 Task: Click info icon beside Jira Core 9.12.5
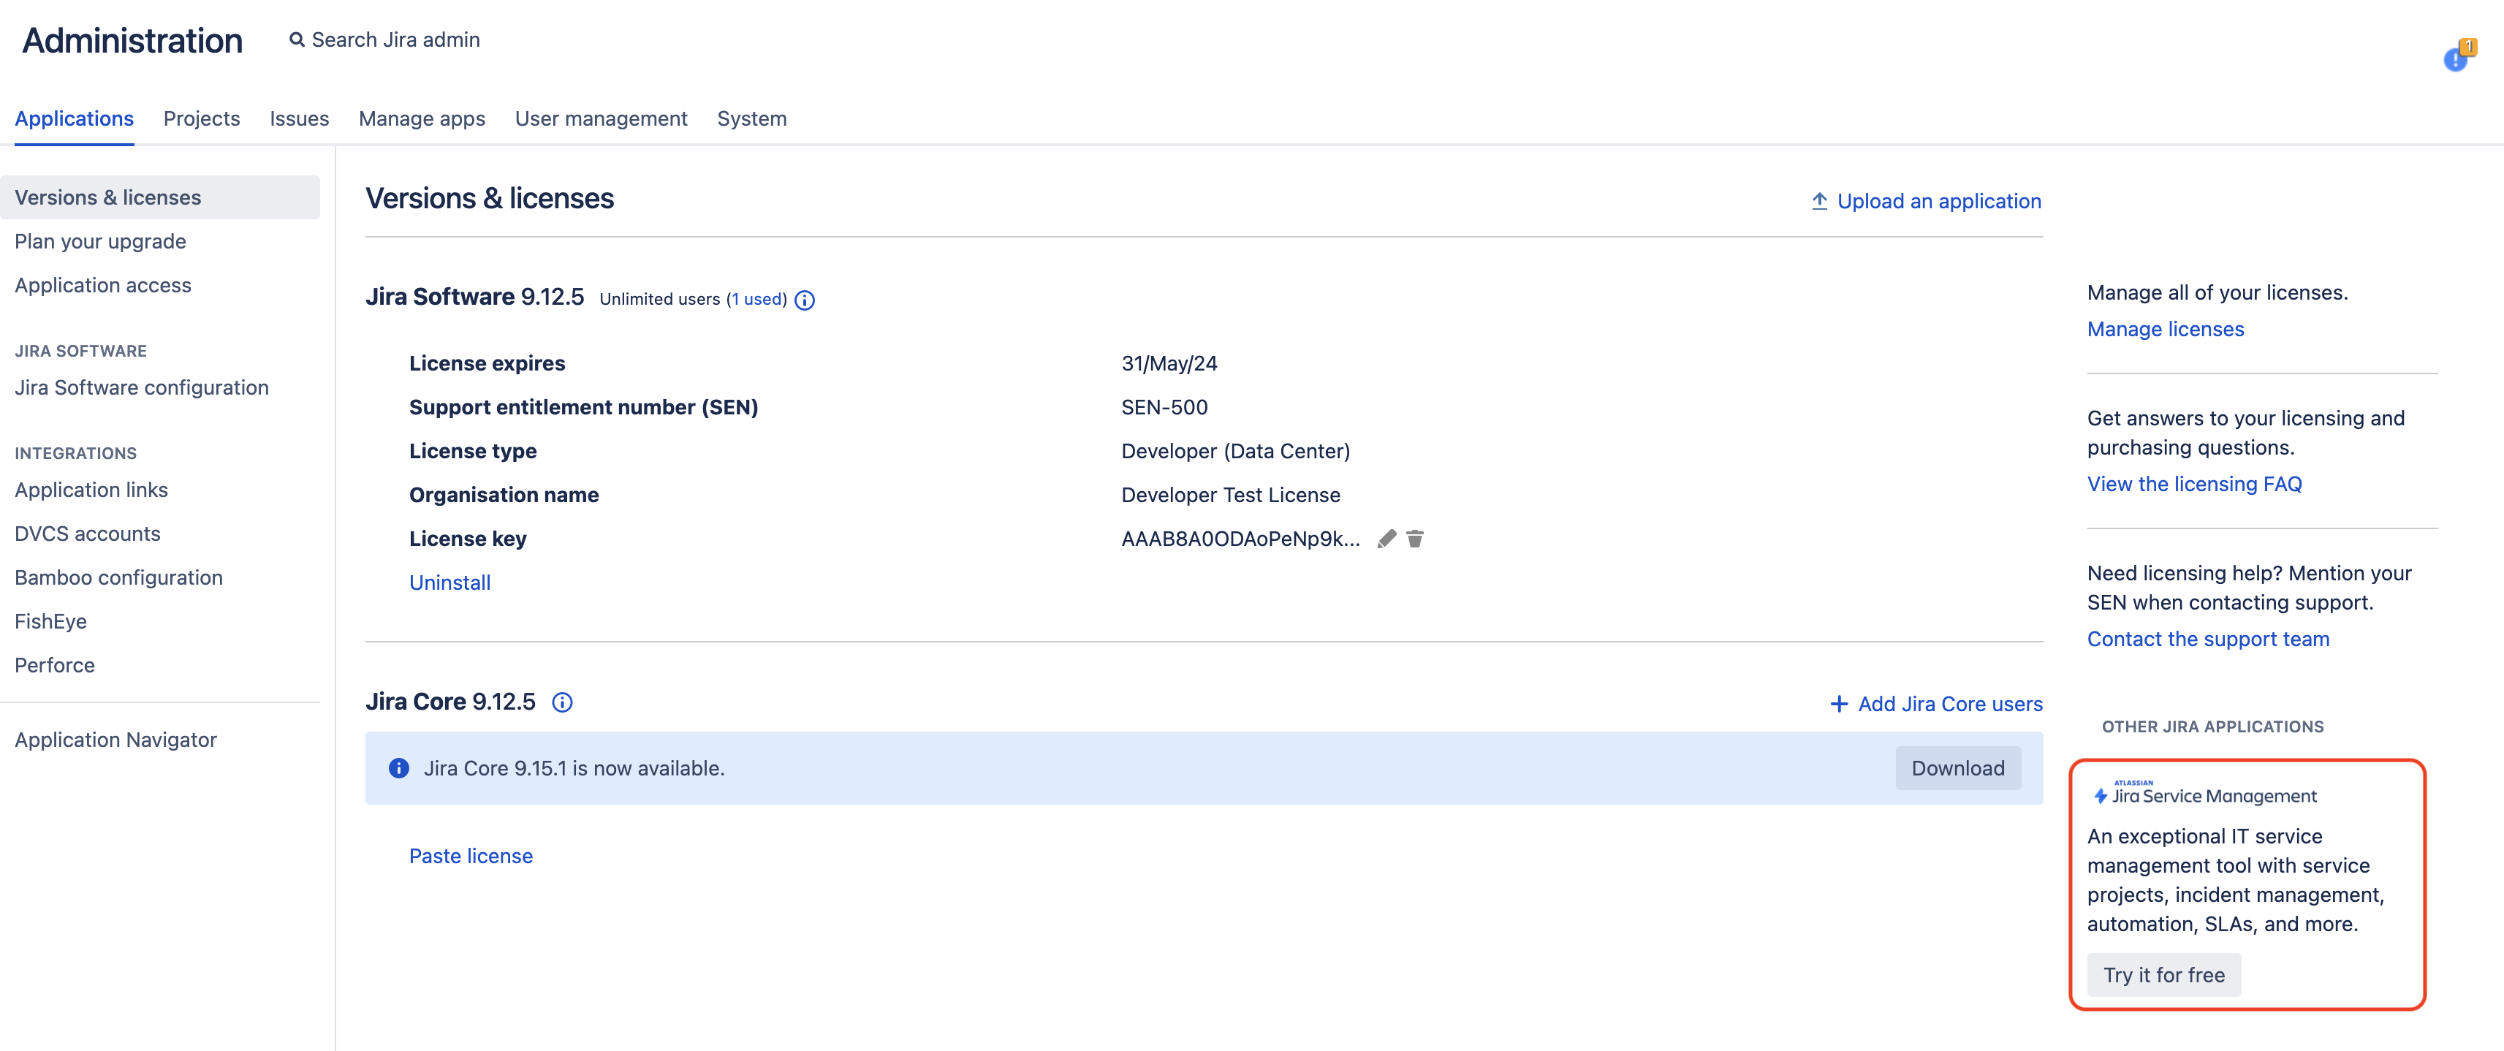click(x=562, y=702)
